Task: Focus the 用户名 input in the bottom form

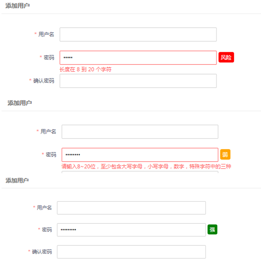Action: tap(131, 208)
